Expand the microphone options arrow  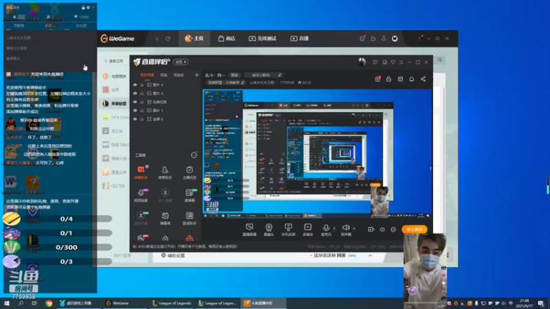pos(334,229)
